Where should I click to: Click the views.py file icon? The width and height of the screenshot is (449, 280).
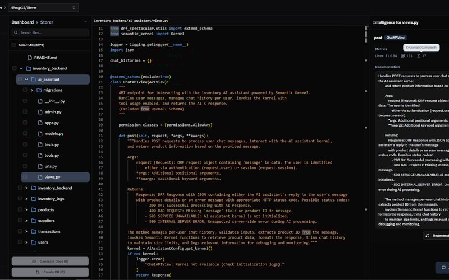pos(40,177)
